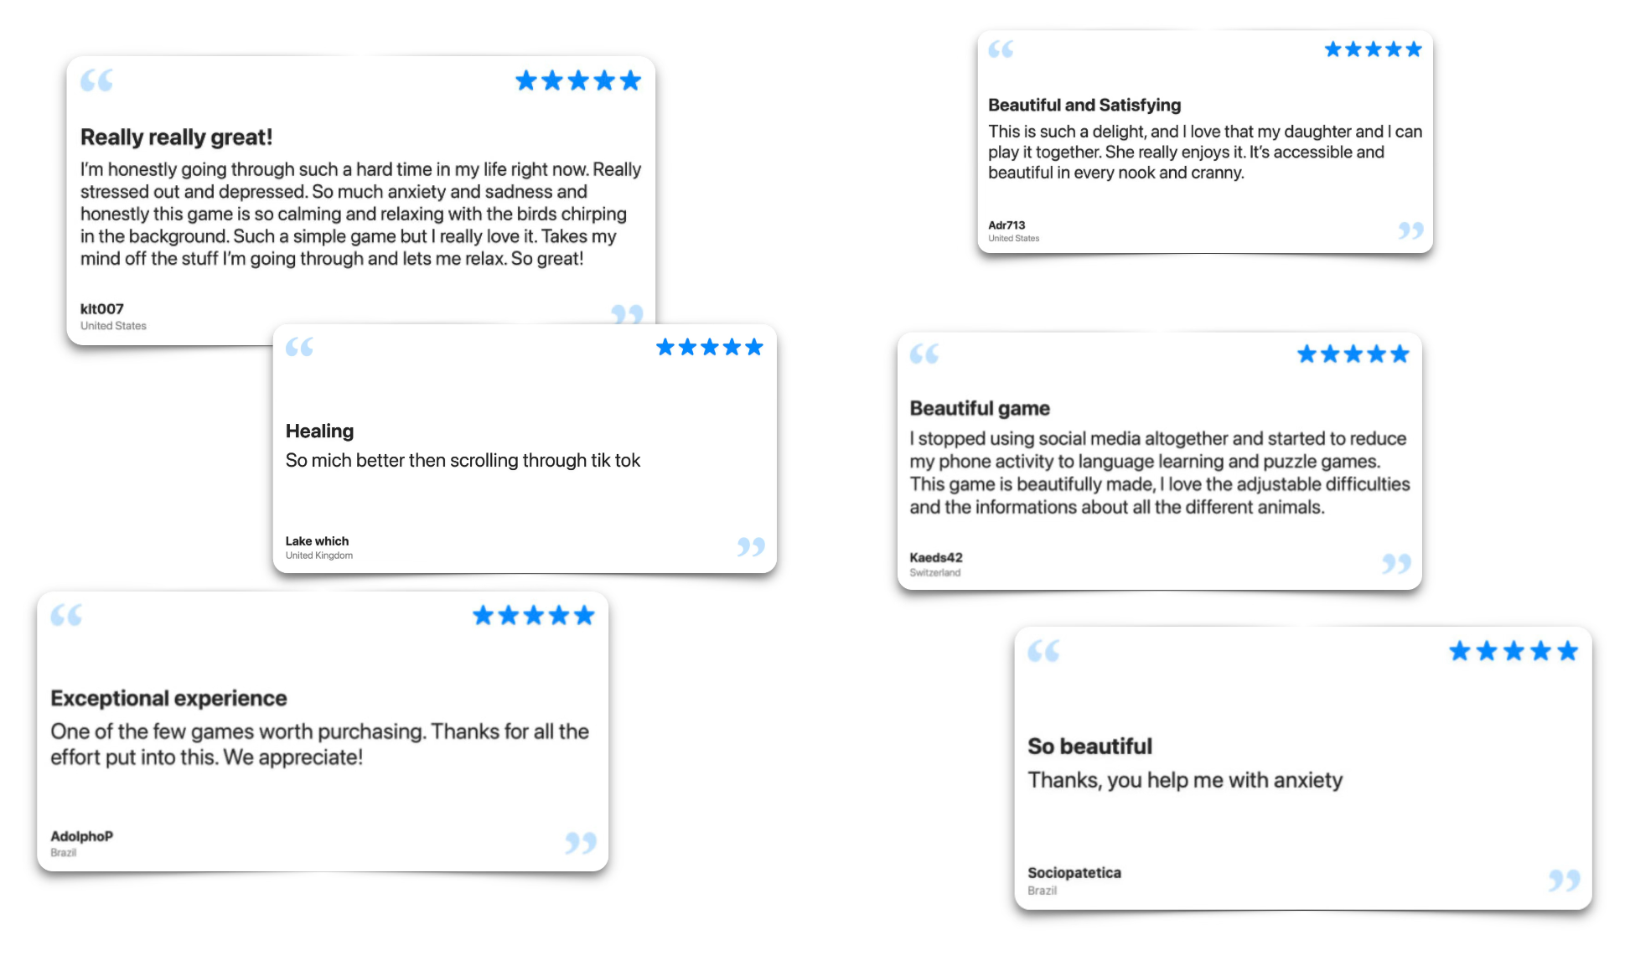Click the "Lake which" reviewer name

[317, 540]
